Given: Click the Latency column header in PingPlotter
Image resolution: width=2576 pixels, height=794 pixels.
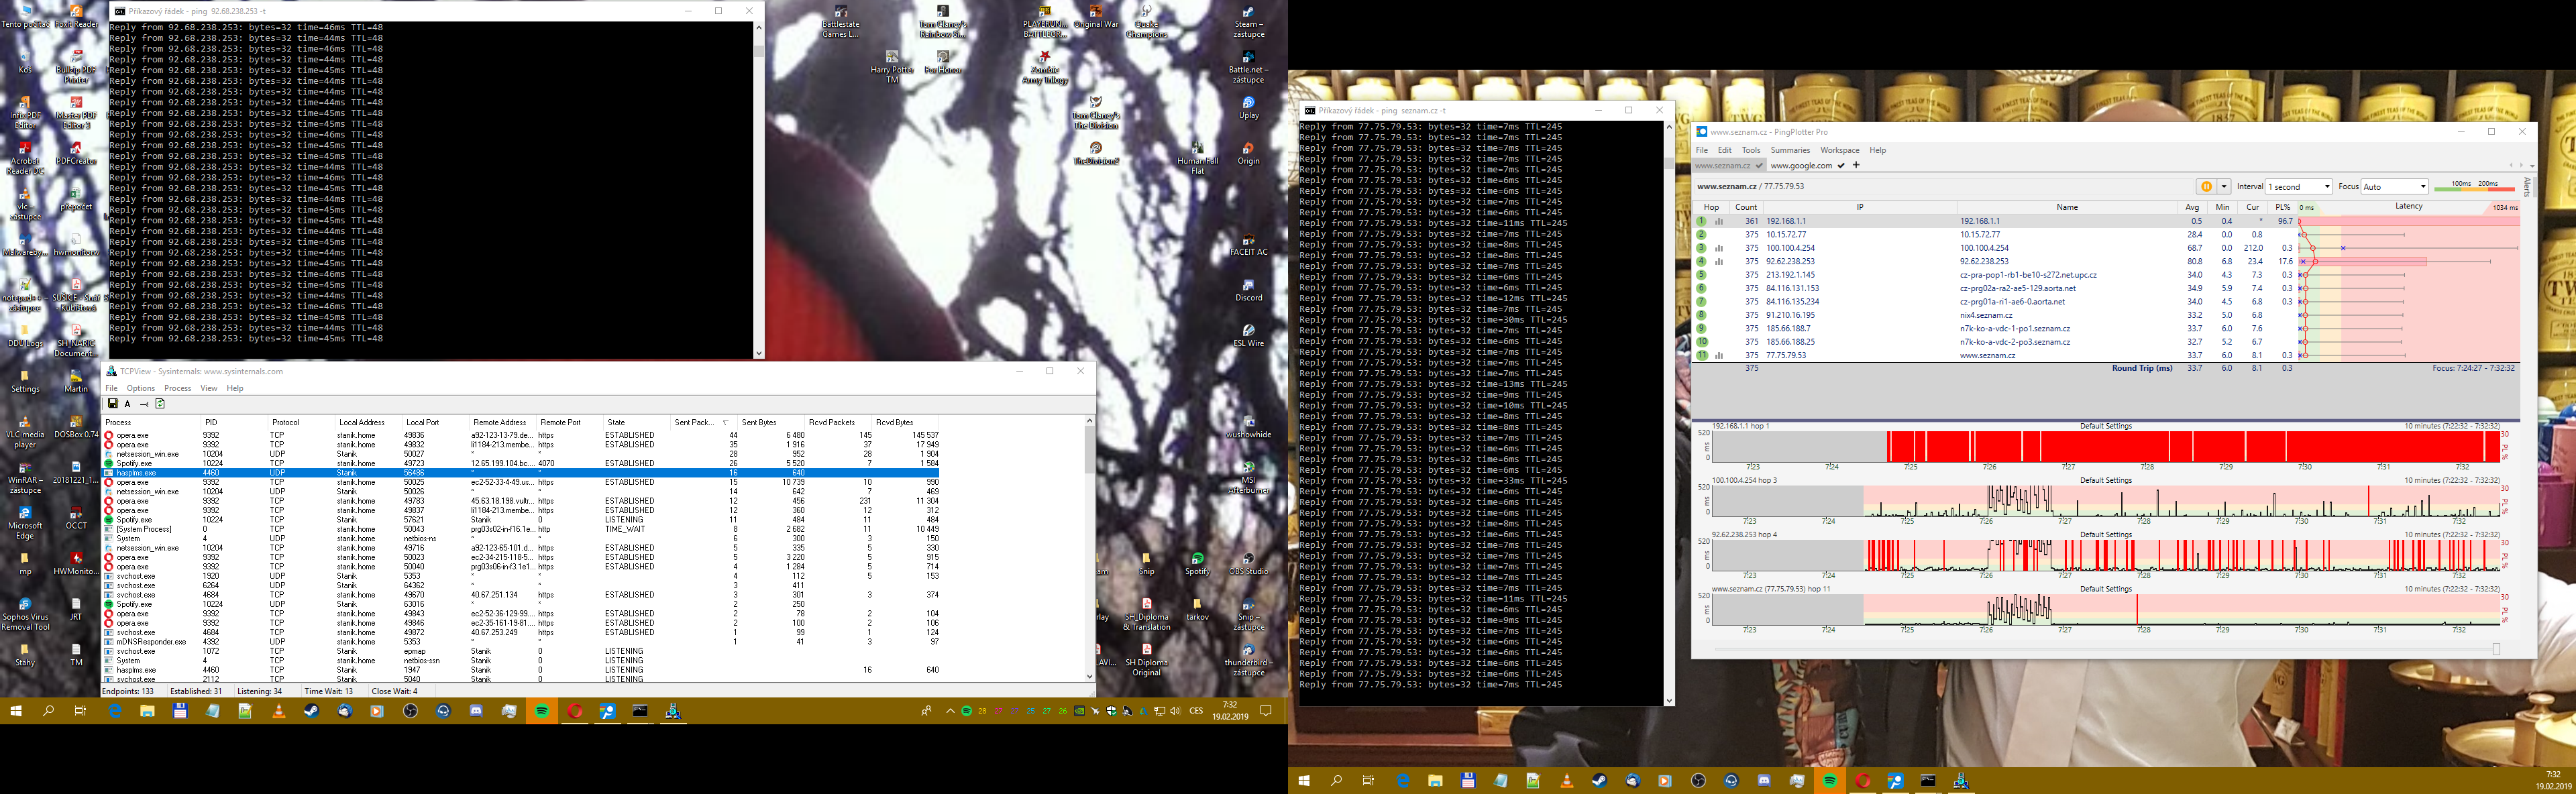Looking at the screenshot, I should [x=2408, y=207].
